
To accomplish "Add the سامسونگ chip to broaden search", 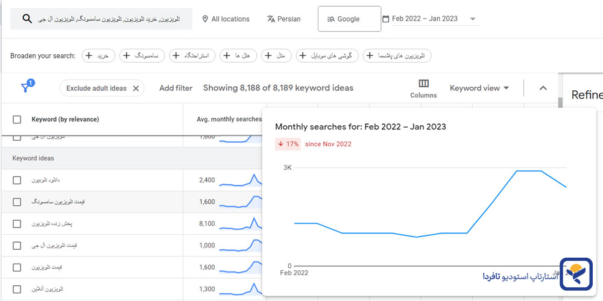I will click(x=142, y=55).
